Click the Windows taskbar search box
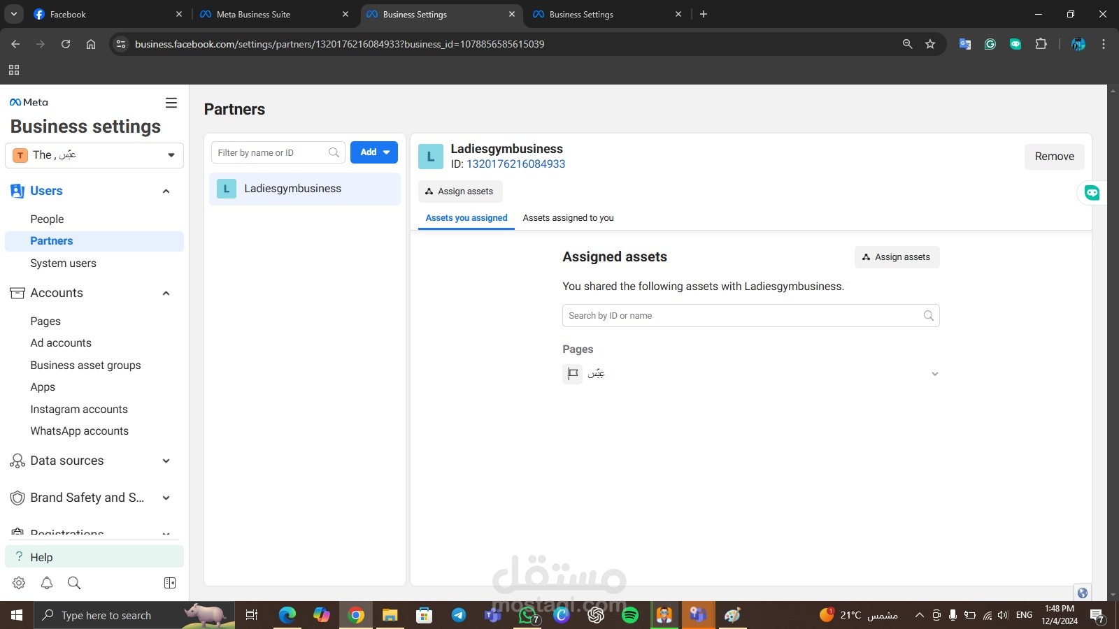The height and width of the screenshot is (629, 1119). point(133,615)
